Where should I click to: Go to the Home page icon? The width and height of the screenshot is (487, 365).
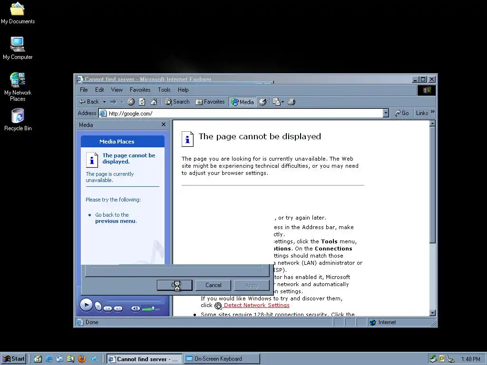(154, 102)
